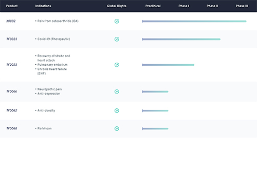Image resolution: width=257 pixels, height=190 pixels.
Task: Click the Phase III column header
Action: [242, 6]
